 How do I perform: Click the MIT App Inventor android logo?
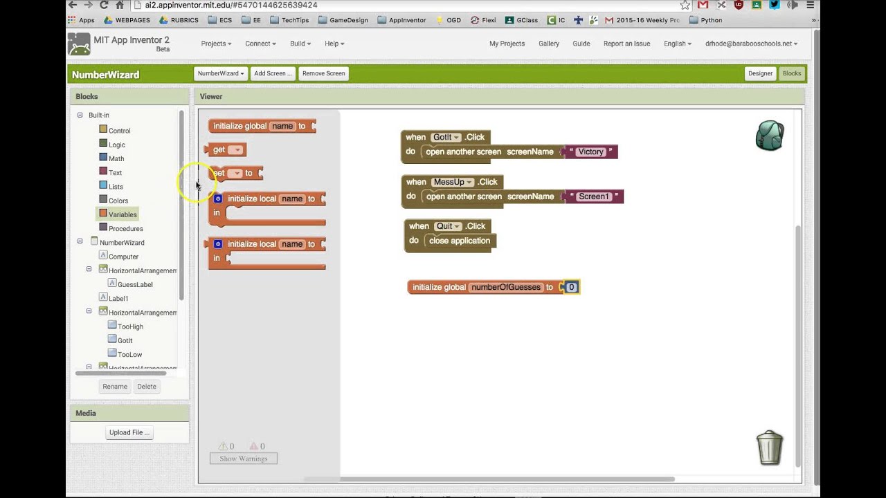pos(79,44)
